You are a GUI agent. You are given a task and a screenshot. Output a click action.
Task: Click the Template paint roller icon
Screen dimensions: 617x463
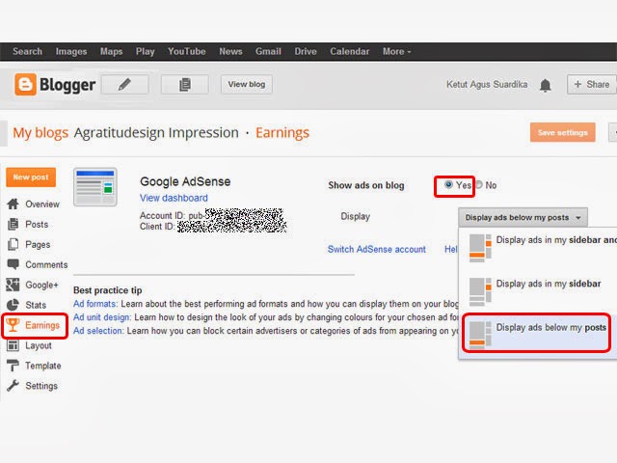(13, 366)
